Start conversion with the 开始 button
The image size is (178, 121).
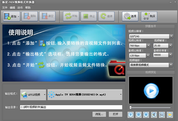[71, 16]
